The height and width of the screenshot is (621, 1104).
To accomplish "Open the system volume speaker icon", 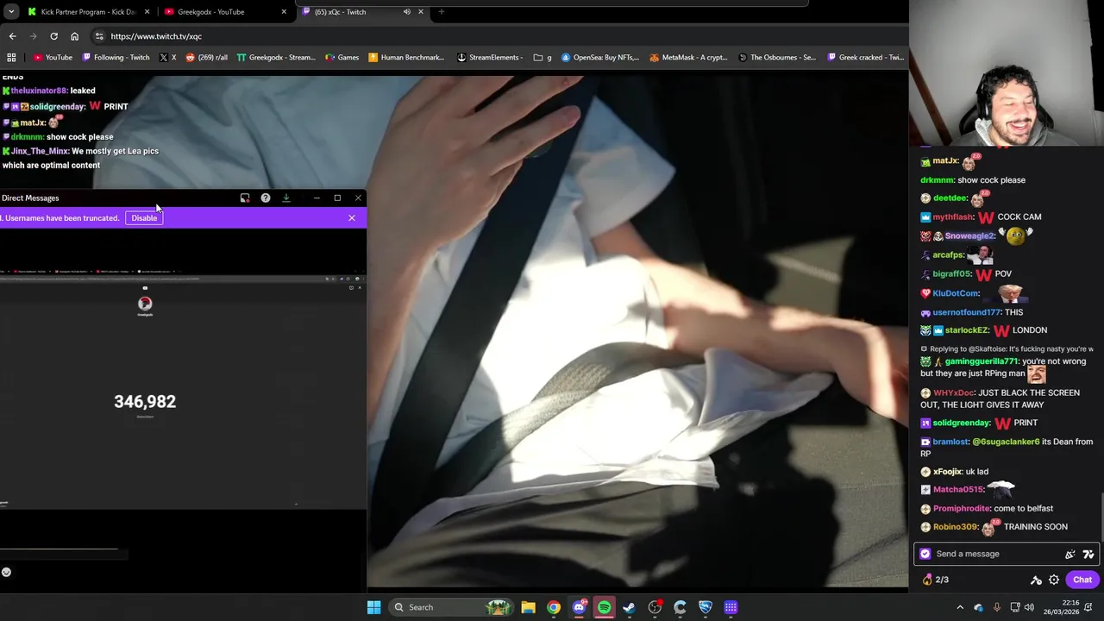I will (1028, 607).
